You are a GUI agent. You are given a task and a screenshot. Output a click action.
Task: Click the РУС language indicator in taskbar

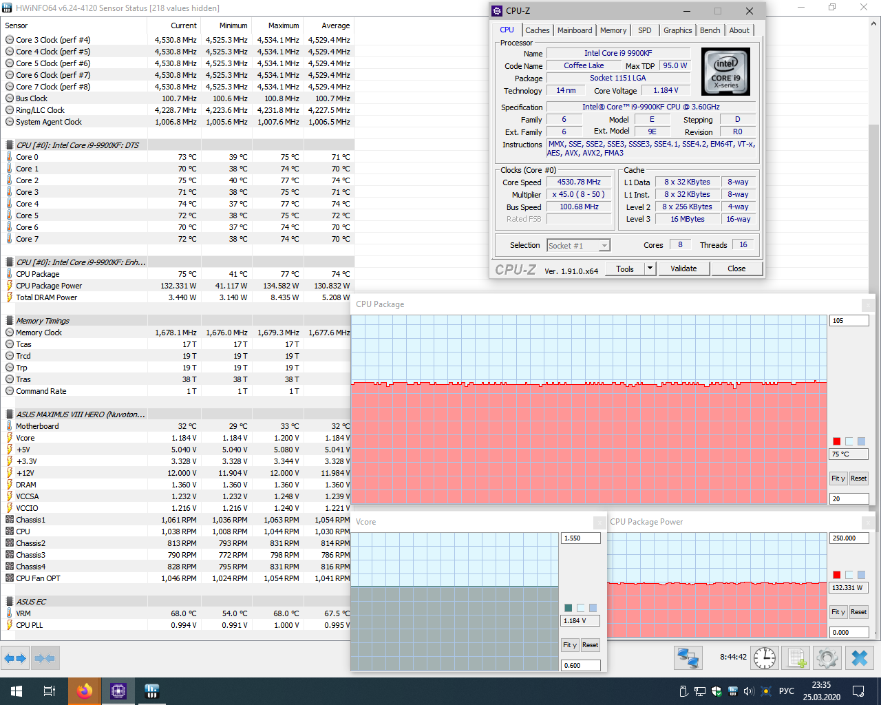tap(787, 691)
